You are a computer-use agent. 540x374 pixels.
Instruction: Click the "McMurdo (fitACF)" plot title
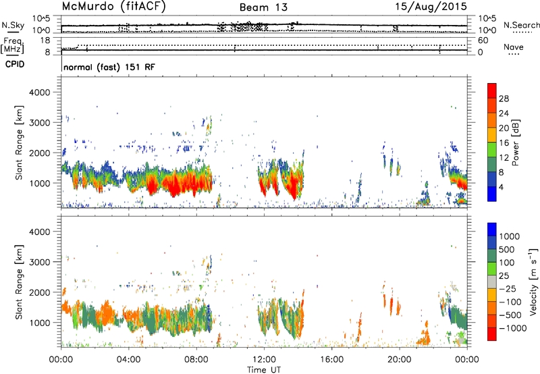pyautogui.click(x=113, y=7)
